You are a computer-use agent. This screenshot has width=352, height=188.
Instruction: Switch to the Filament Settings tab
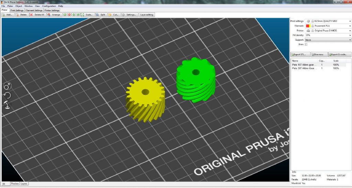tap(34, 10)
